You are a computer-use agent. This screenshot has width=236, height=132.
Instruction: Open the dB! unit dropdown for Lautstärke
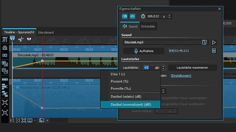tap(163, 68)
